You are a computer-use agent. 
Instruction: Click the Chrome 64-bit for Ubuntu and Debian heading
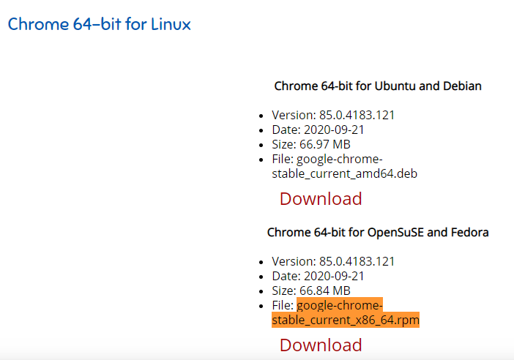click(378, 86)
